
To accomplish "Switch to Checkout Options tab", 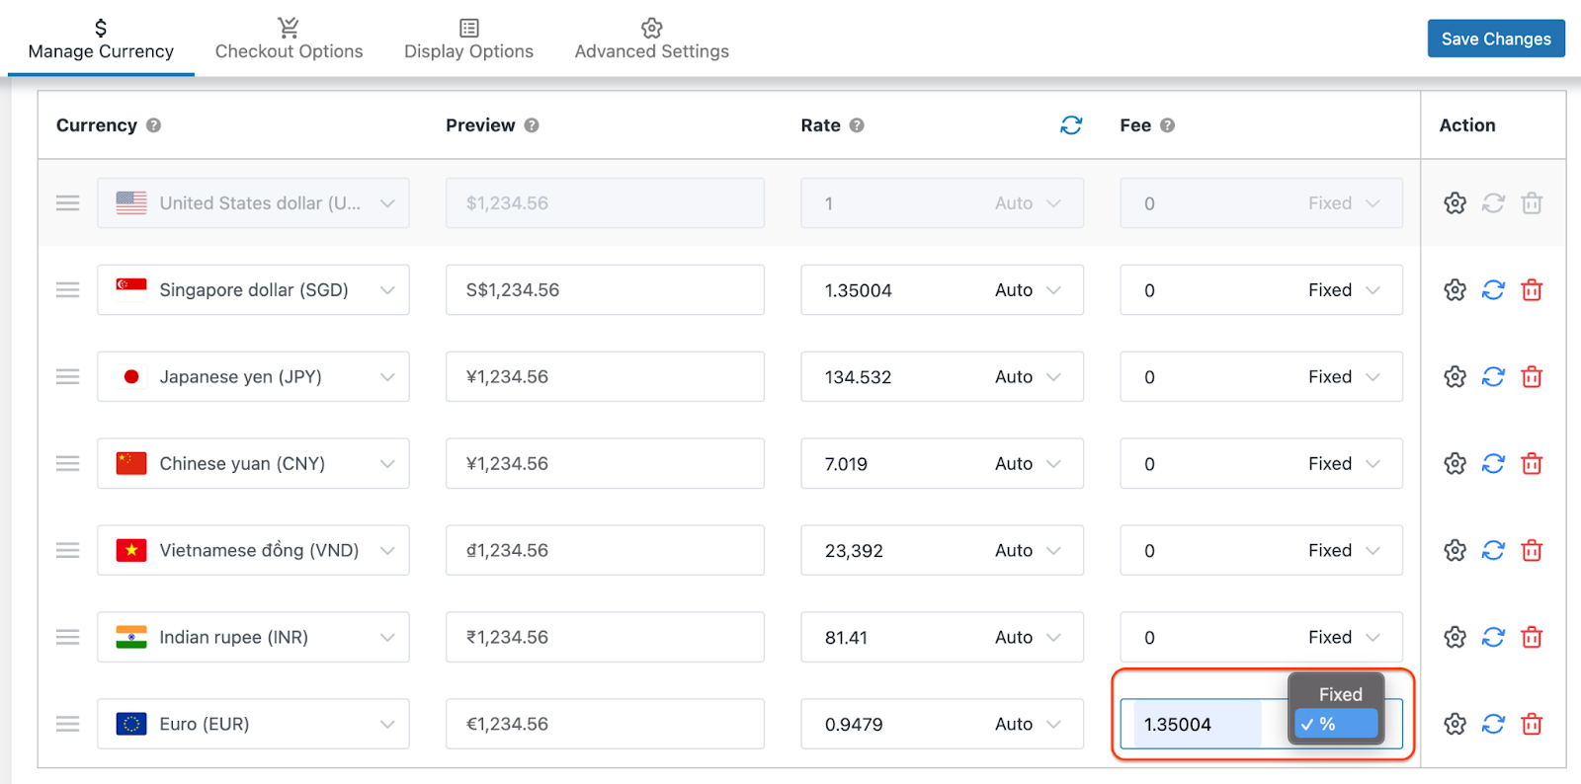I will (x=289, y=39).
